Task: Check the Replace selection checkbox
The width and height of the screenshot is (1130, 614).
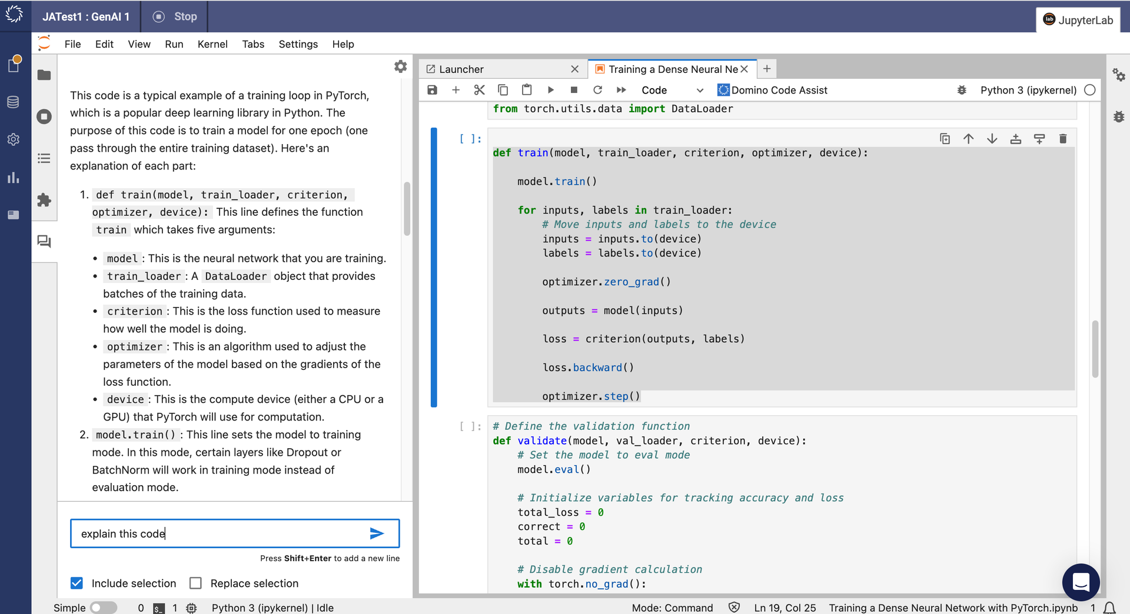Action: pyautogui.click(x=195, y=583)
